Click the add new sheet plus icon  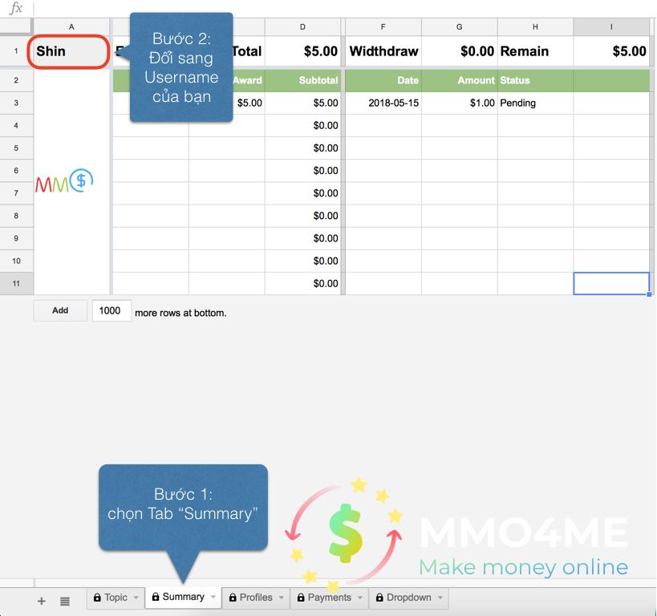(42, 602)
